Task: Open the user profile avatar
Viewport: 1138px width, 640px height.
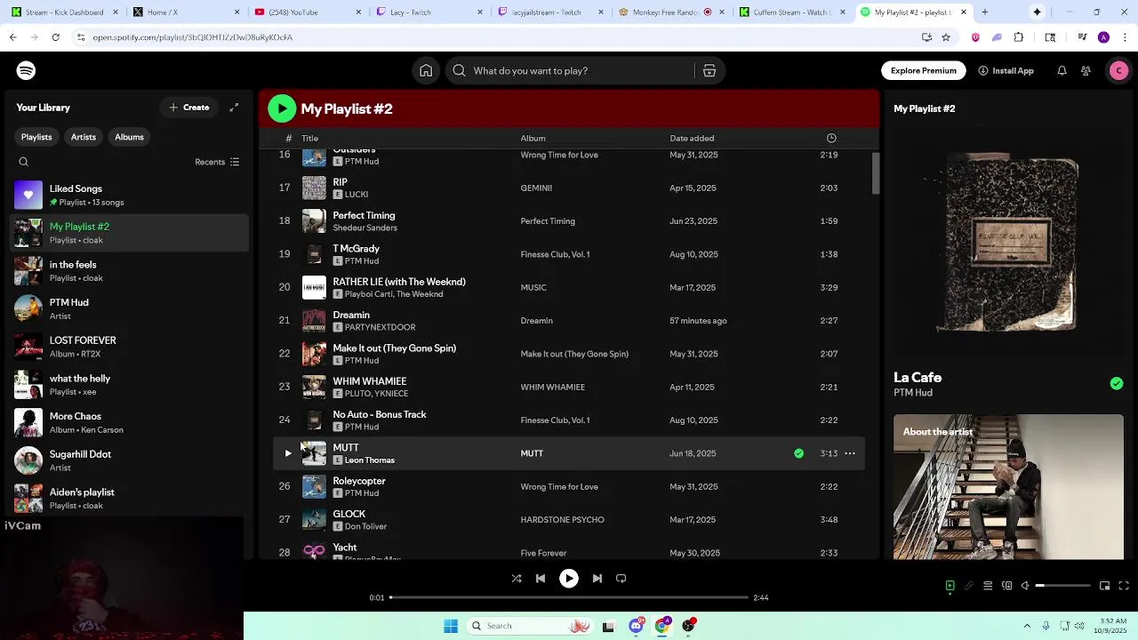Action: [x=1118, y=70]
